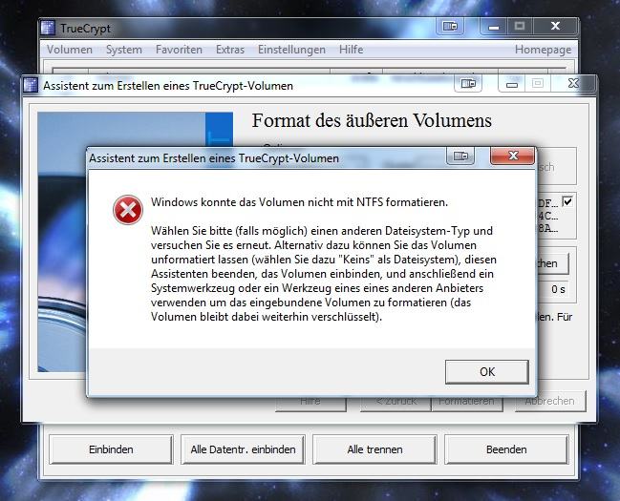The height and width of the screenshot is (501, 620).
Task: Click Alle Datentr. einbinden button
Action: [243, 449]
